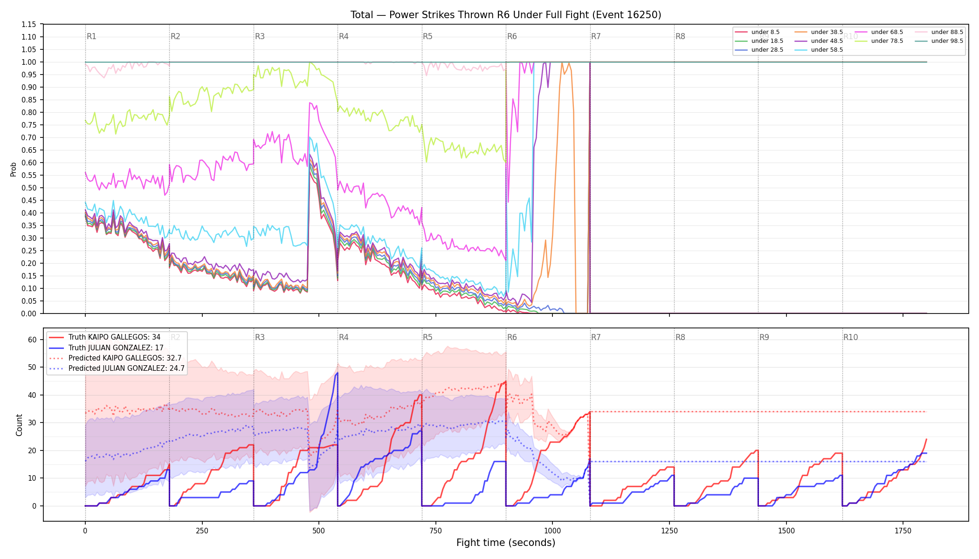This screenshot has width=979, height=559.
Task: Click 'Truth JULIAN GONZALEZ: 17' legend entry
Action: point(116,348)
